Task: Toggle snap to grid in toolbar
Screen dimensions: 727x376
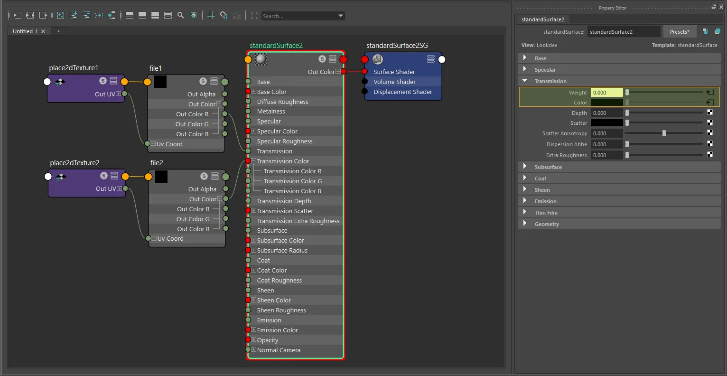Action: tap(224, 16)
